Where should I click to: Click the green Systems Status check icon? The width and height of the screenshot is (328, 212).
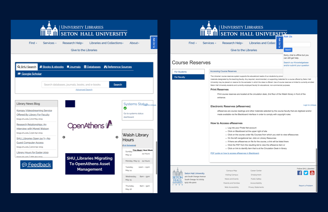click(125, 108)
